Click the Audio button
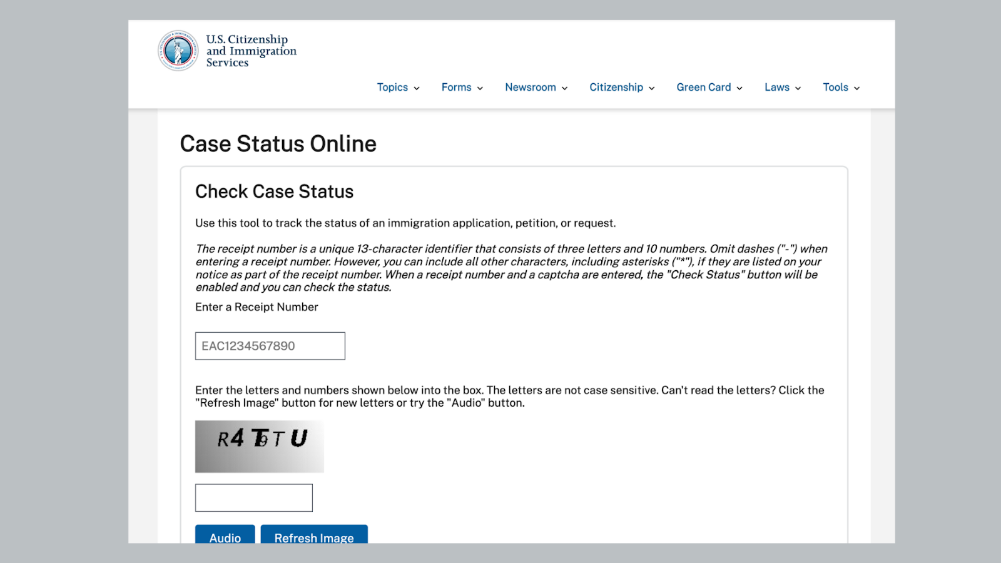This screenshot has width=1001, height=563. click(x=225, y=534)
